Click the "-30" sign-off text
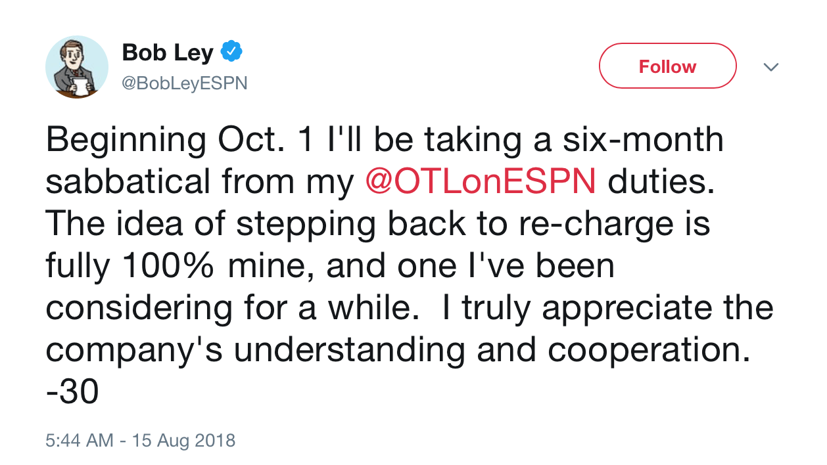Viewport: 827px width, 465px height. point(72,393)
